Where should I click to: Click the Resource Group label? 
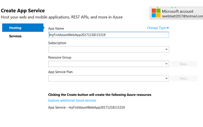pos(60,57)
